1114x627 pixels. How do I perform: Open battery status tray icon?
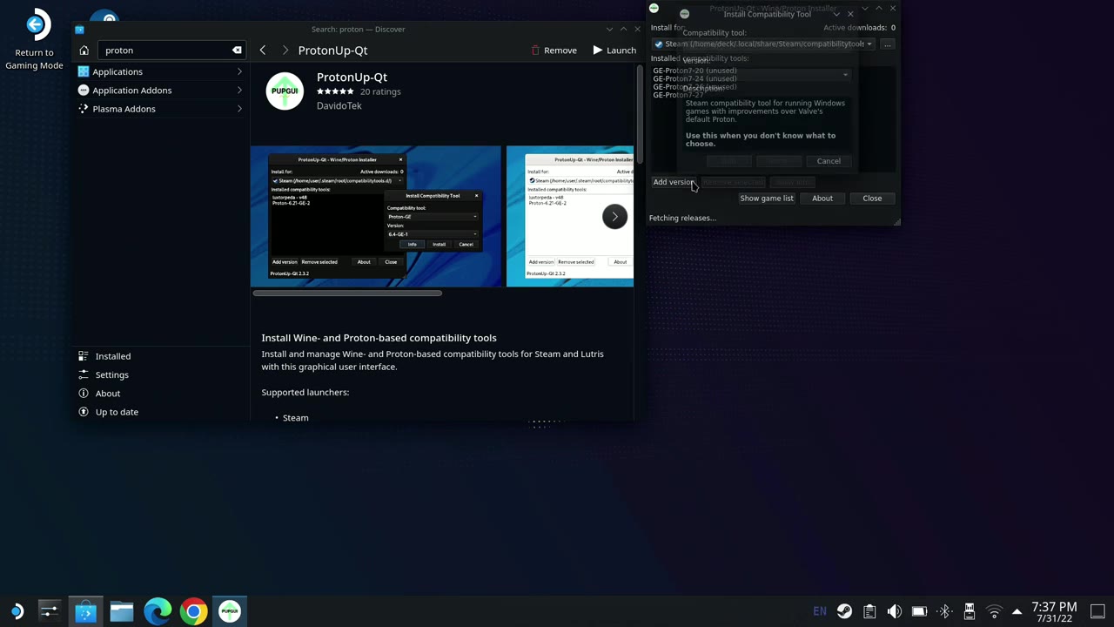(x=919, y=611)
